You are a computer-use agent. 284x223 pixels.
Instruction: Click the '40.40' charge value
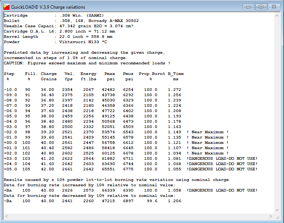pos(47,148)
